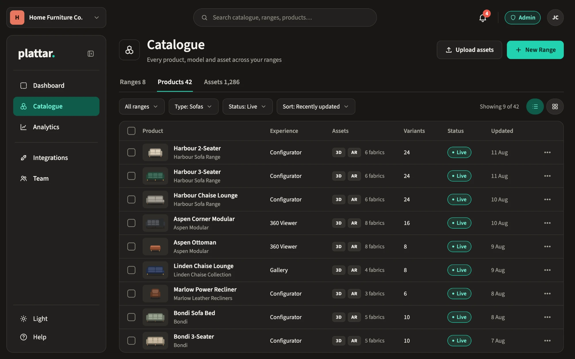Image resolution: width=575 pixels, height=359 pixels.
Task: Open more options for Bondi 3-Seater
Action: [x=547, y=341]
